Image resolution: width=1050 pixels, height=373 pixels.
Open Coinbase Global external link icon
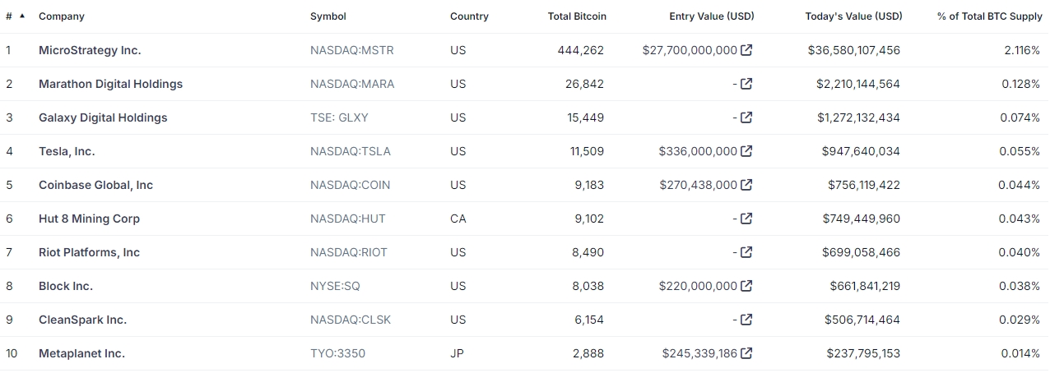746,185
